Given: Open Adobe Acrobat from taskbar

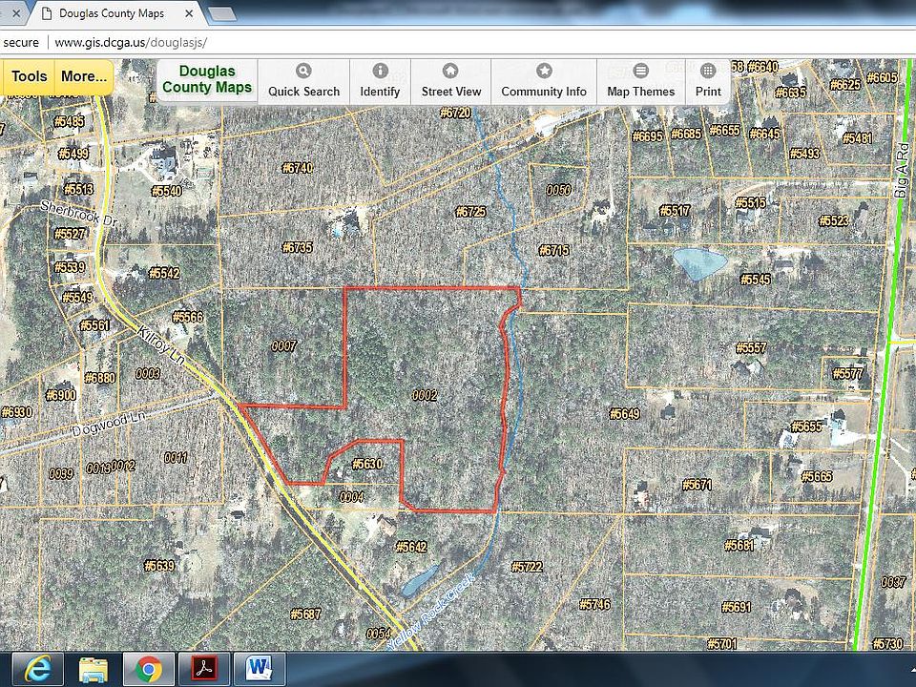Looking at the screenshot, I should (204, 669).
